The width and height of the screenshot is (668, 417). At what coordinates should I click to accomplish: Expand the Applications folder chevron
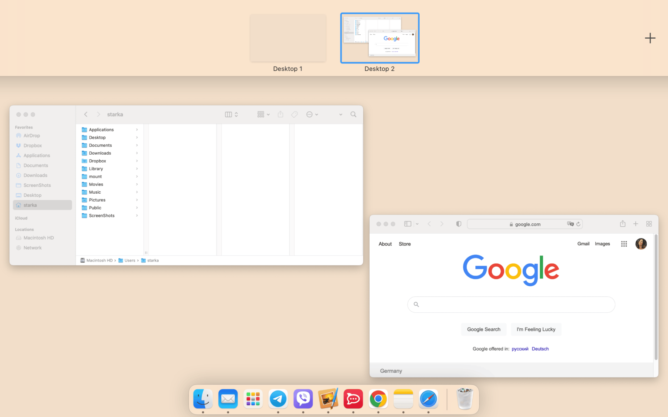coord(137,129)
